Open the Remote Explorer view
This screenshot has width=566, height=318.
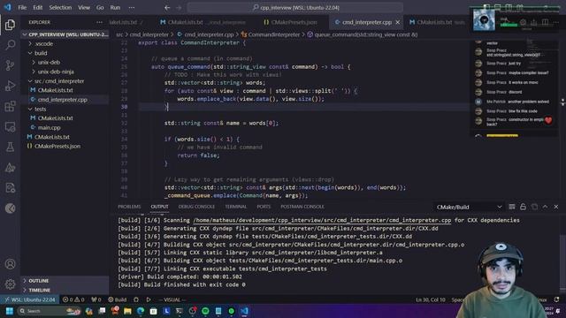pos(10,127)
